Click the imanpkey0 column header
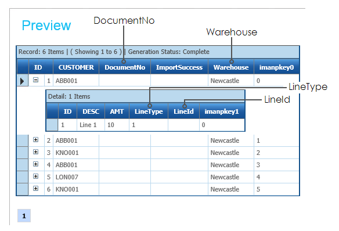Viewport: 339px width, 231px height. [276, 67]
